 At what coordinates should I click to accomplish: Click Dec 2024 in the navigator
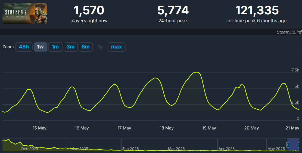tap(30, 149)
